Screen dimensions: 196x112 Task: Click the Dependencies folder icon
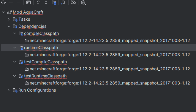[15, 27]
